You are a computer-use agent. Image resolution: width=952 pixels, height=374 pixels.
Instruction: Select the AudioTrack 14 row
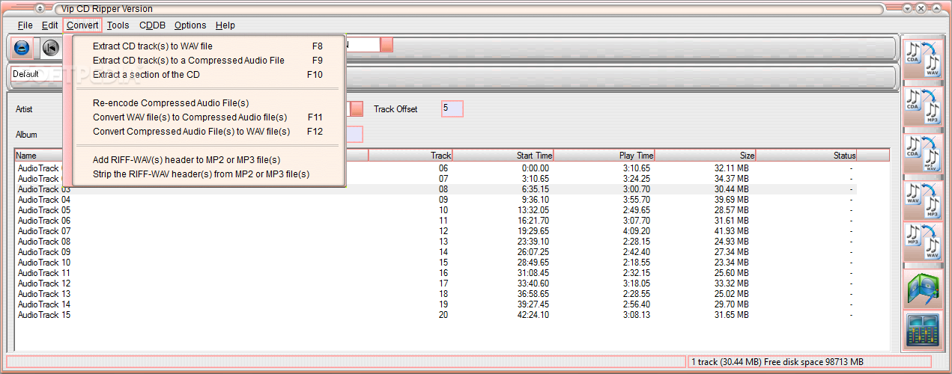click(436, 304)
